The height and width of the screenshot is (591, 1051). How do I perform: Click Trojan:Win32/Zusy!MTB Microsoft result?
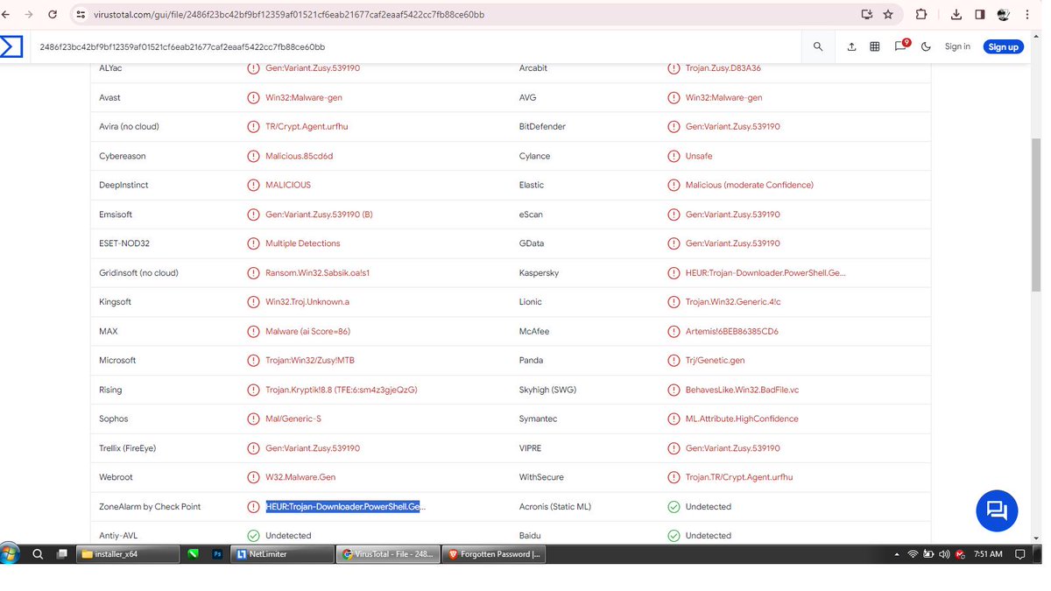tap(310, 361)
